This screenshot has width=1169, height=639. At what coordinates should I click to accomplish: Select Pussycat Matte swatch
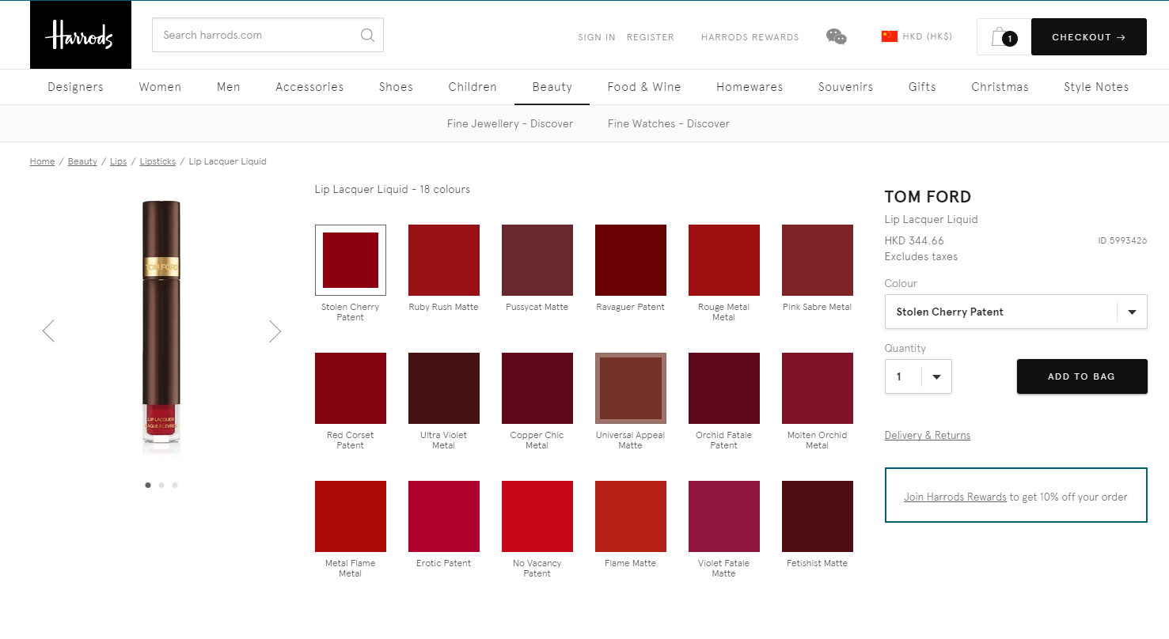point(537,260)
